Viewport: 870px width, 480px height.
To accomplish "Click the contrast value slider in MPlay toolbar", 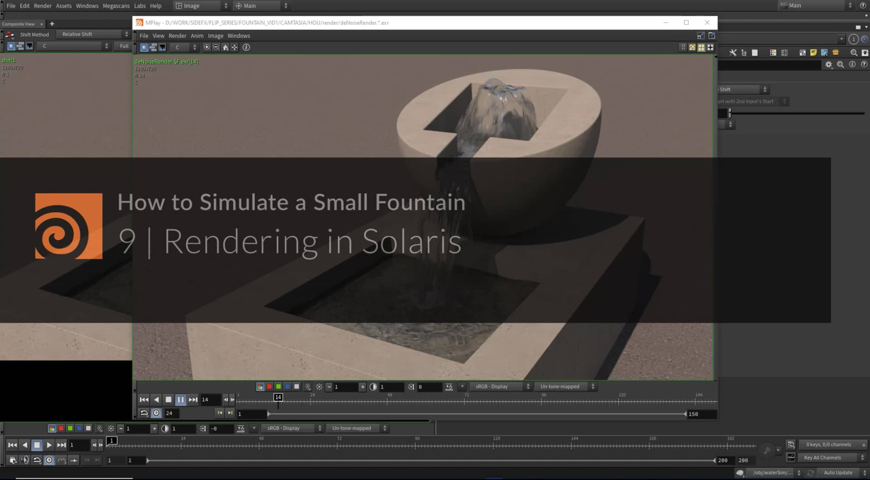I will (391, 387).
